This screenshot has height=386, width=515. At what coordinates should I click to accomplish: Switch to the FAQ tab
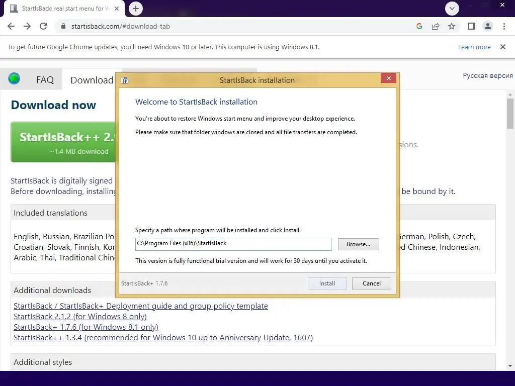coord(45,80)
